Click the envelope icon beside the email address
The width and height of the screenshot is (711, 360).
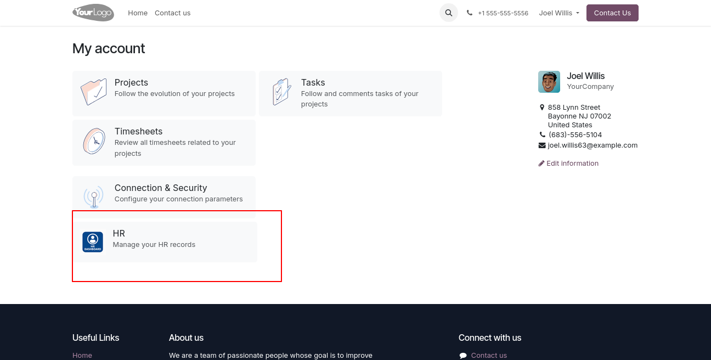(x=542, y=145)
